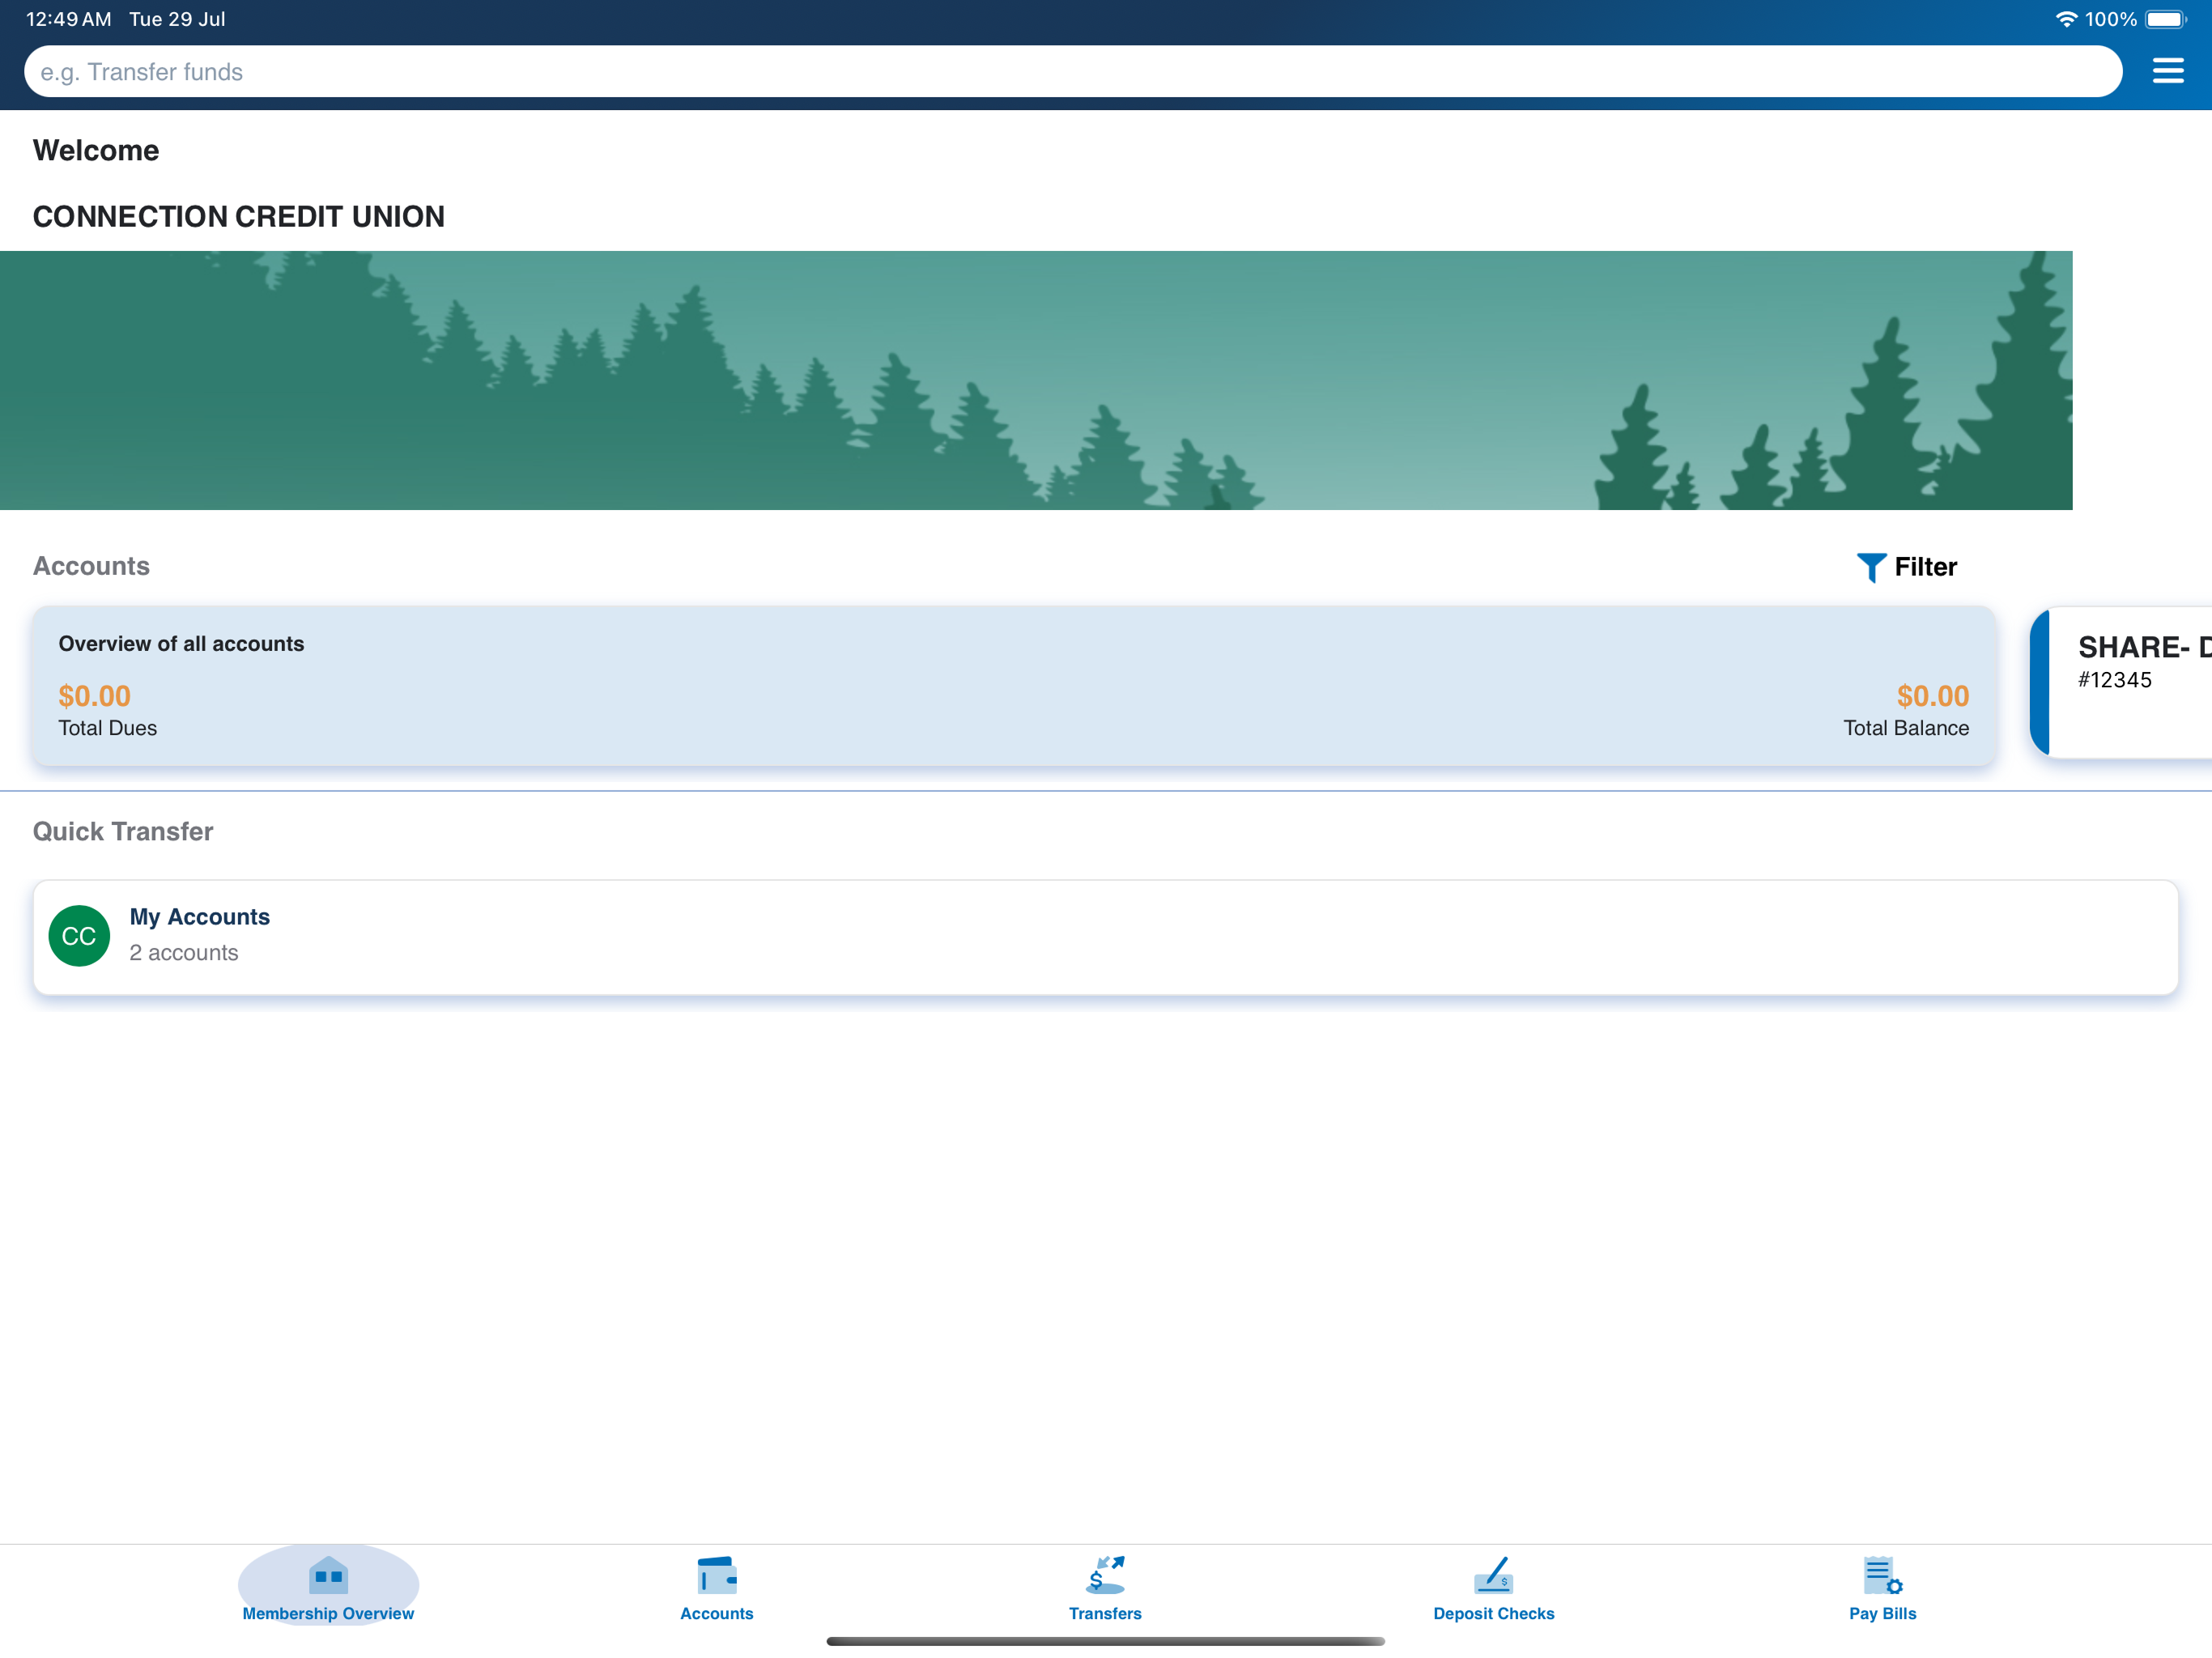Click the battery status icon

pos(2166,19)
